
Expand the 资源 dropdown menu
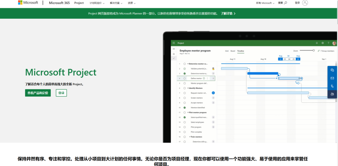131,3
